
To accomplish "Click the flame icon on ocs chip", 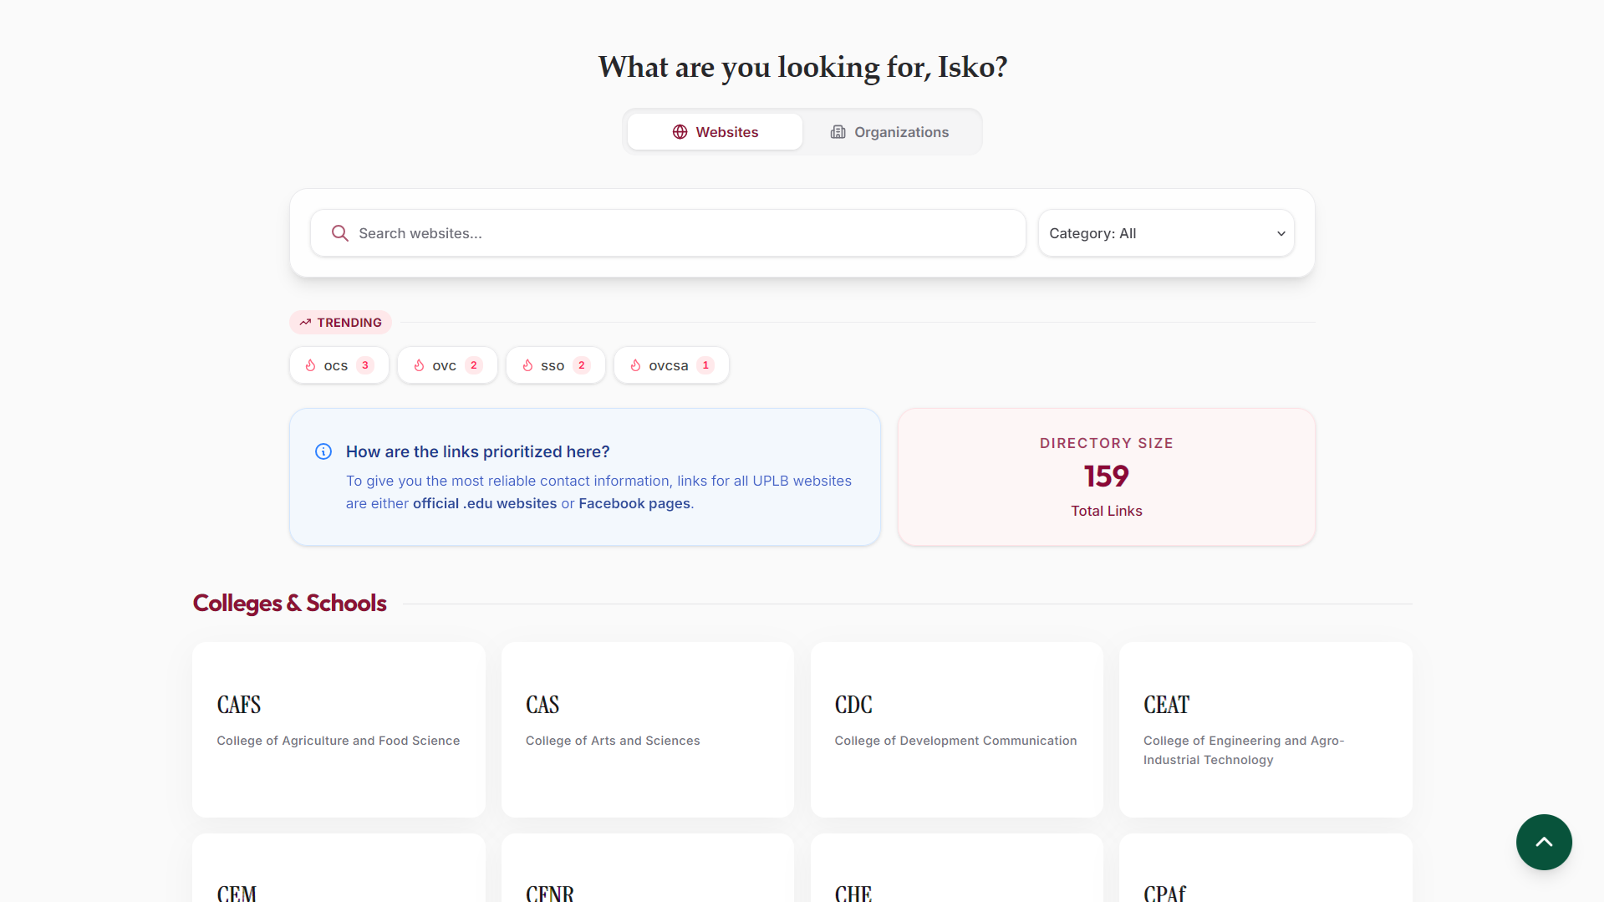I will (310, 365).
